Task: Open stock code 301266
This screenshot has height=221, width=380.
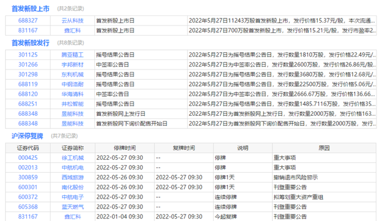Action: point(28,65)
